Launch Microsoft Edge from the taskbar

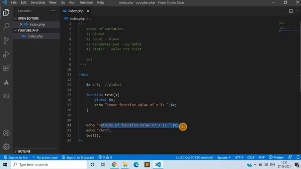136,165
